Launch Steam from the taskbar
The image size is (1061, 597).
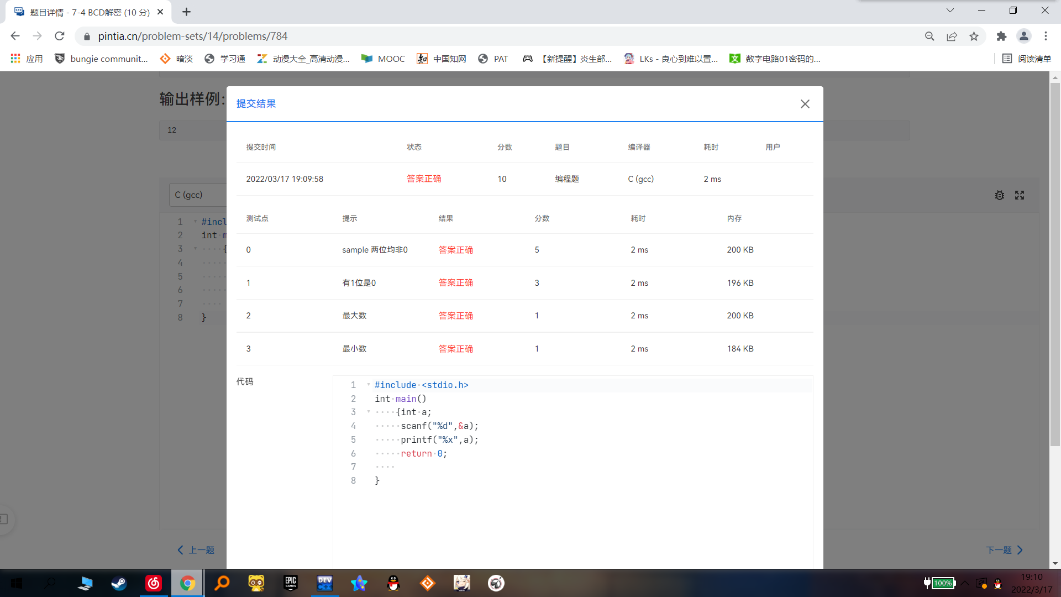click(x=119, y=583)
